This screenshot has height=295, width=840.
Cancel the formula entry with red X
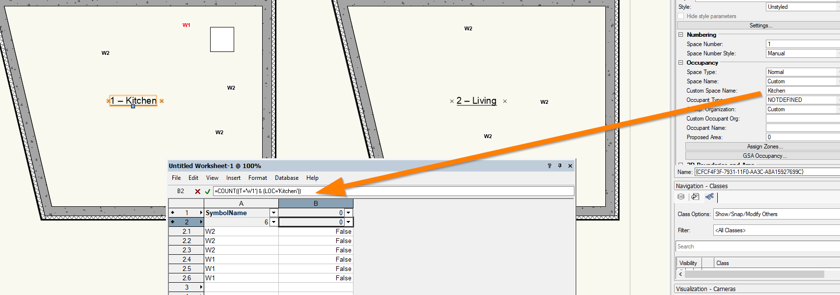197,192
